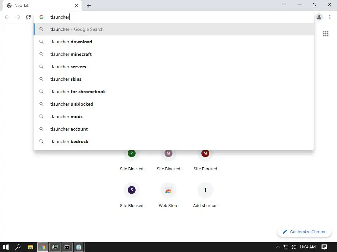Choose the tlauncher skins suggestion
337x252 pixels.
pos(174,79)
